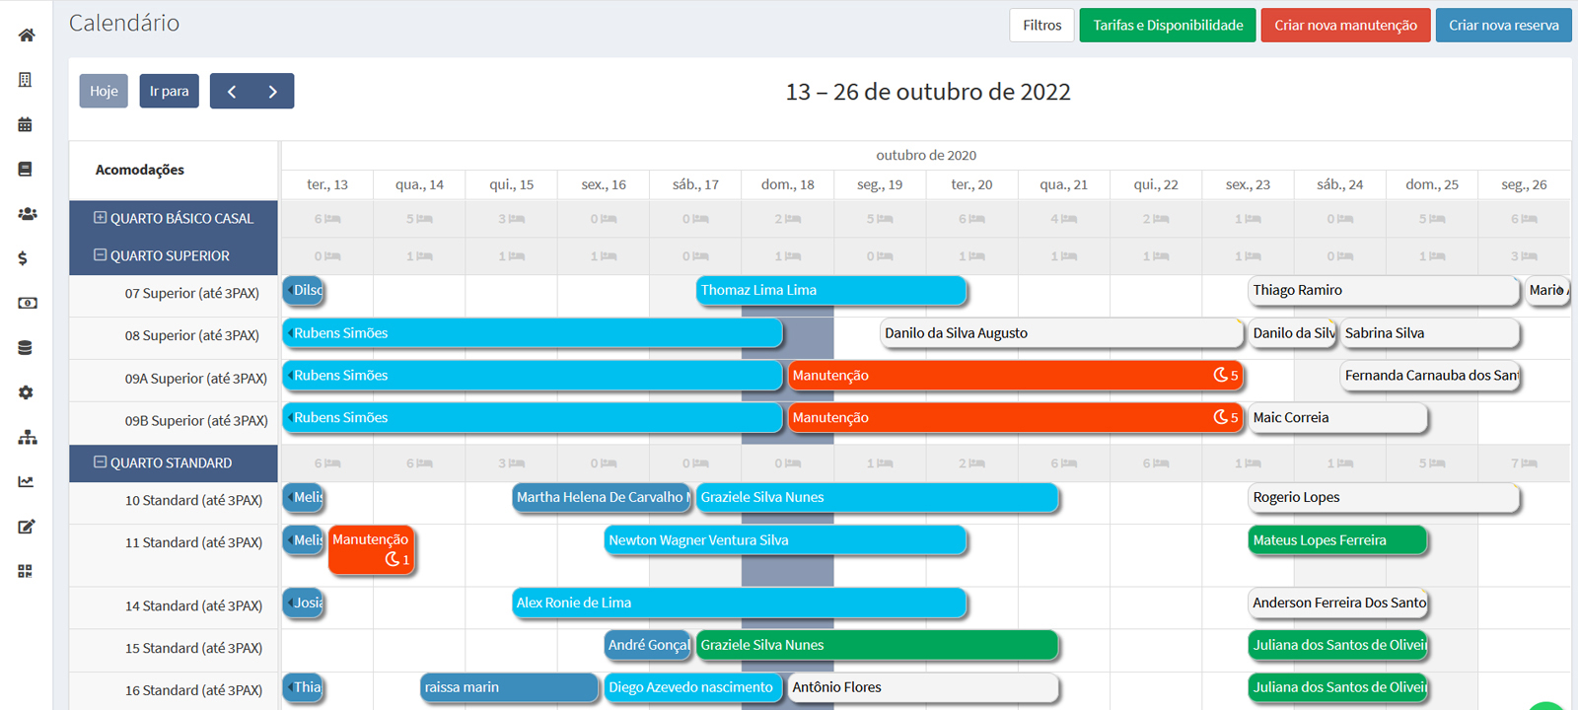Select the 14 Standard (até 3PAX) row label
Image resolution: width=1578 pixels, height=710 pixels.
(193, 606)
